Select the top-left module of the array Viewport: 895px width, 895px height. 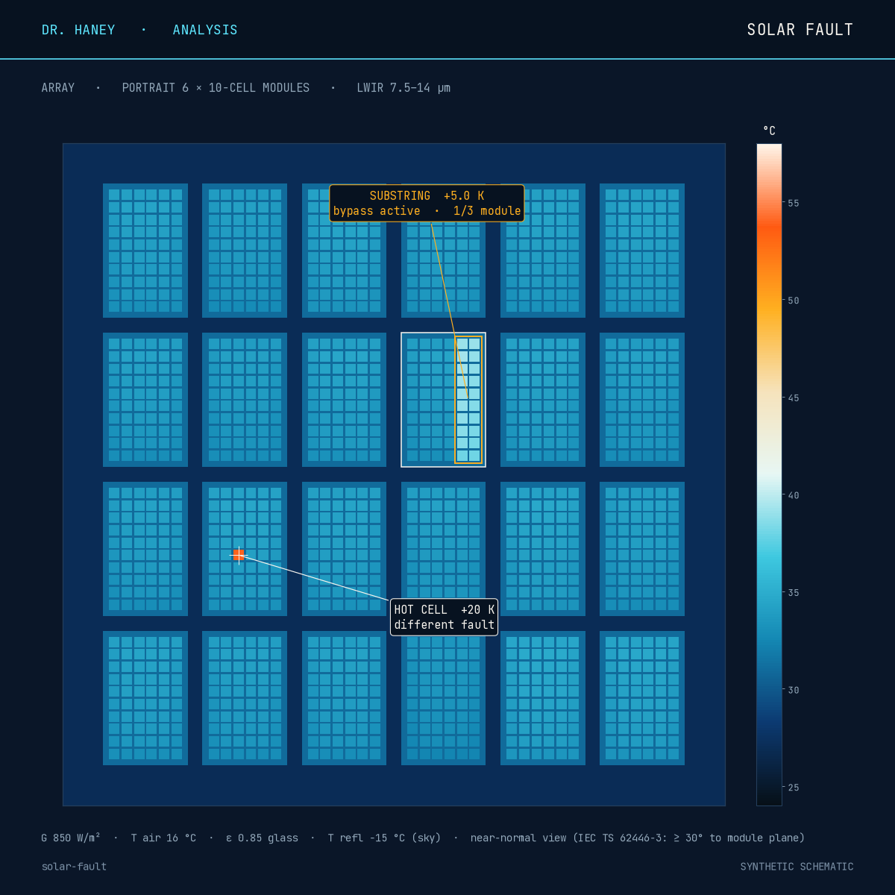click(x=145, y=251)
